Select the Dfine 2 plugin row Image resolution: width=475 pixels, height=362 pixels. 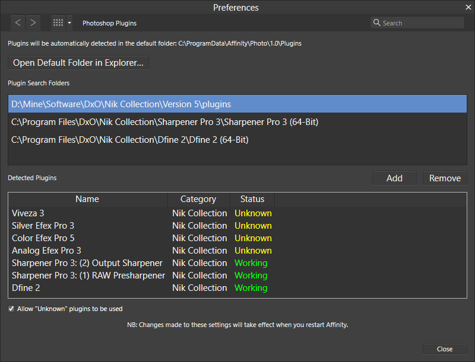pos(237,288)
